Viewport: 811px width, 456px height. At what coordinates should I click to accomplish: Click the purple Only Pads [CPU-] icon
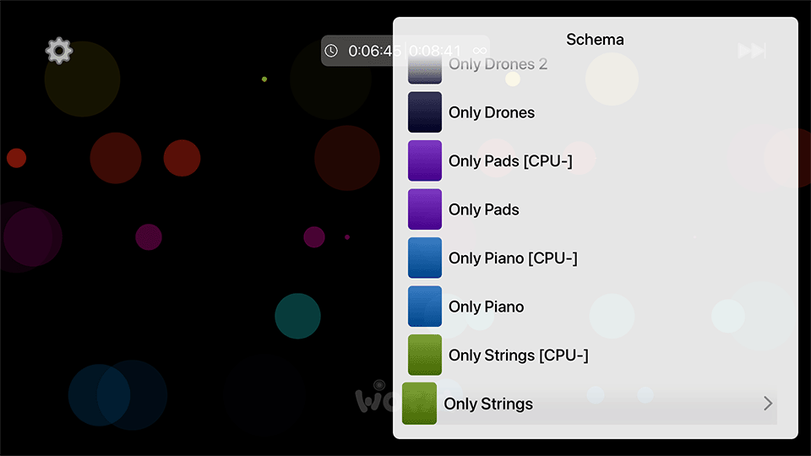425,160
